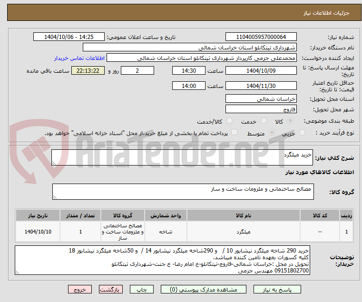This screenshot has width=362, height=302.
Task: Click the پاسخ به نیاز button
Action: (277, 289)
